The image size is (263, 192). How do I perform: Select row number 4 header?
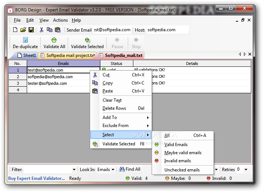18,90
